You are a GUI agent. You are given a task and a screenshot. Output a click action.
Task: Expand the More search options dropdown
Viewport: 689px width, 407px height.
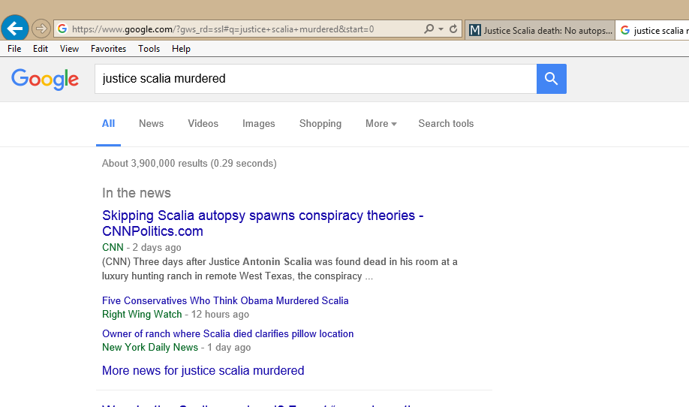(381, 124)
